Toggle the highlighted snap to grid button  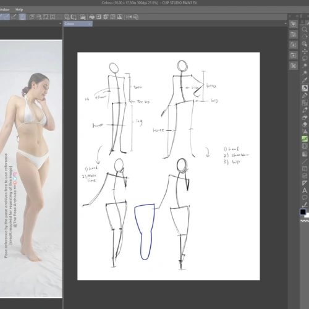[22, 17]
